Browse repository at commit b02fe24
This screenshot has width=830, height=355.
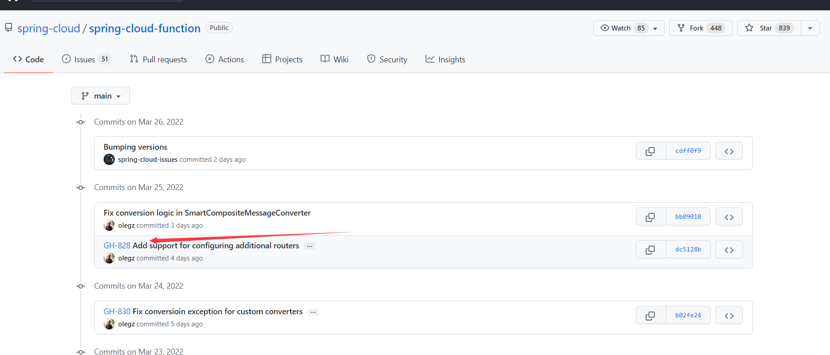(x=729, y=316)
